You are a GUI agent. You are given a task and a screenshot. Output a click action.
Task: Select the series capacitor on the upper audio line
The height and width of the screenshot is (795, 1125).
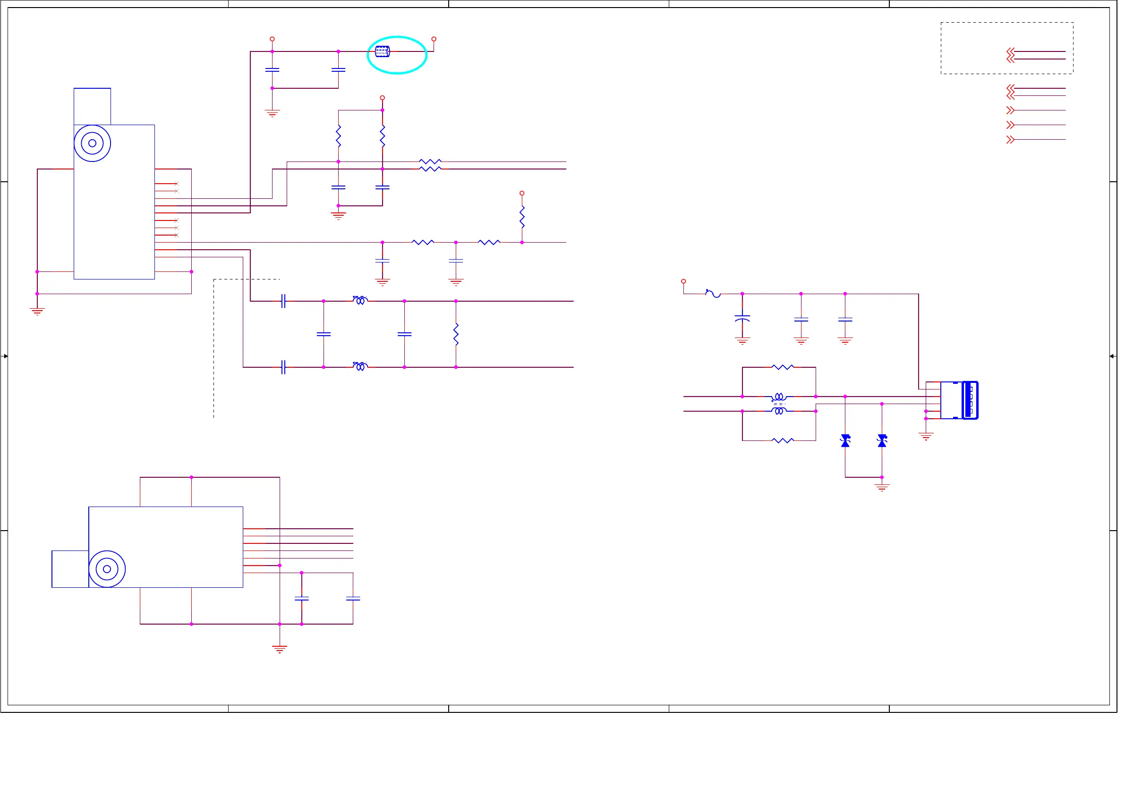pos(283,301)
